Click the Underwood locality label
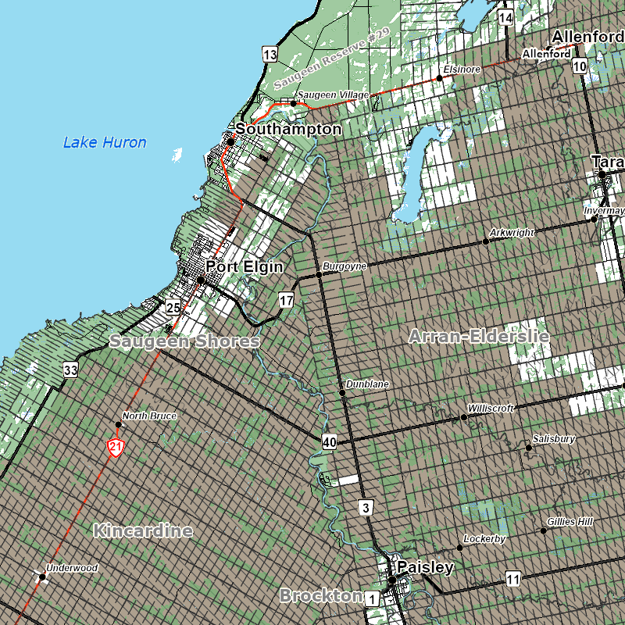The width and height of the screenshot is (625, 625). (72, 568)
